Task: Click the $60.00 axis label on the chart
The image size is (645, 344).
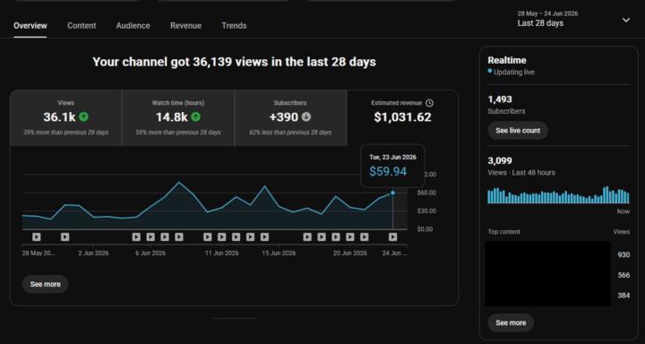Action: tap(426, 193)
